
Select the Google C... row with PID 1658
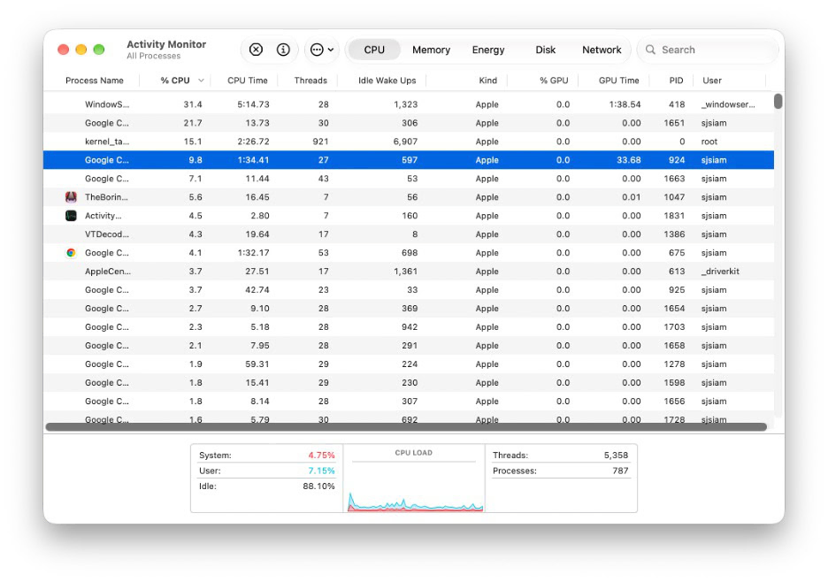click(409, 346)
